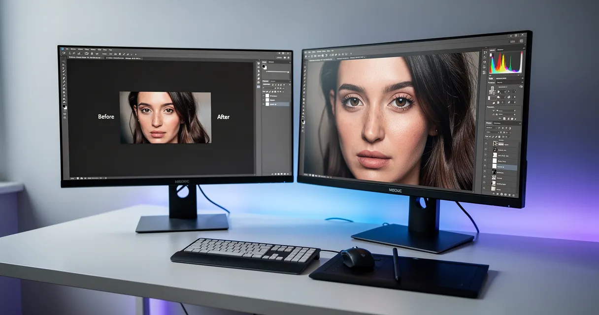This screenshot has height=315, width=599.
Task: Select the top tool in left monitor's left toolbar
Action: (63, 61)
